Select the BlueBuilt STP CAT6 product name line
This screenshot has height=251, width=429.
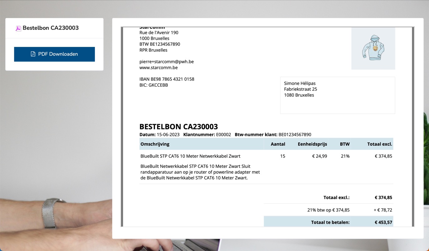[190, 156]
